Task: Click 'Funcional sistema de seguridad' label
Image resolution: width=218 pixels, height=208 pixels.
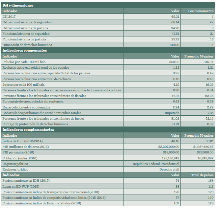Action: pyautogui.click(x=26, y=34)
